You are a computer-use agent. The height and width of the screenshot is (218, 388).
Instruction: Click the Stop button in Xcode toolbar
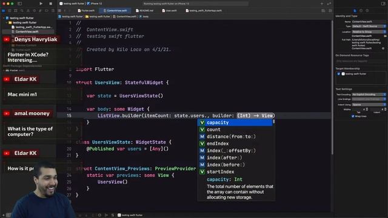(x=51, y=4)
